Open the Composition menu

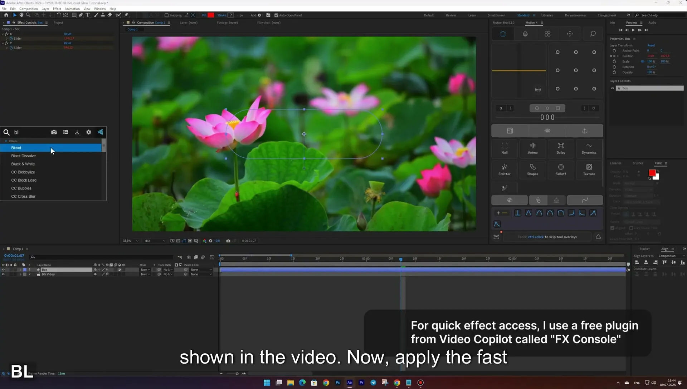(28, 9)
